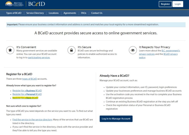Open the FAQs menu item

(x=84, y=13)
